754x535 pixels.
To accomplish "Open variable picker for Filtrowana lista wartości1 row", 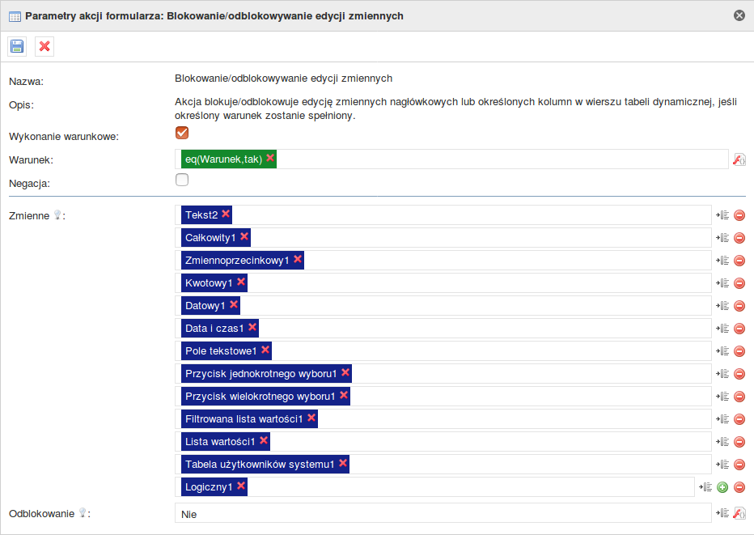I will tap(722, 418).
